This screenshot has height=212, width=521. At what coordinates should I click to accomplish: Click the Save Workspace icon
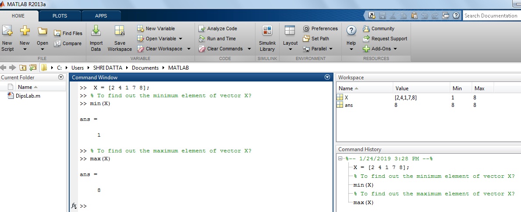(x=120, y=32)
